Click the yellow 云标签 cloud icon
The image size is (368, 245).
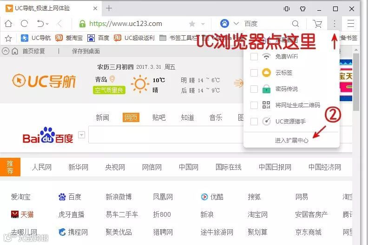click(266, 73)
